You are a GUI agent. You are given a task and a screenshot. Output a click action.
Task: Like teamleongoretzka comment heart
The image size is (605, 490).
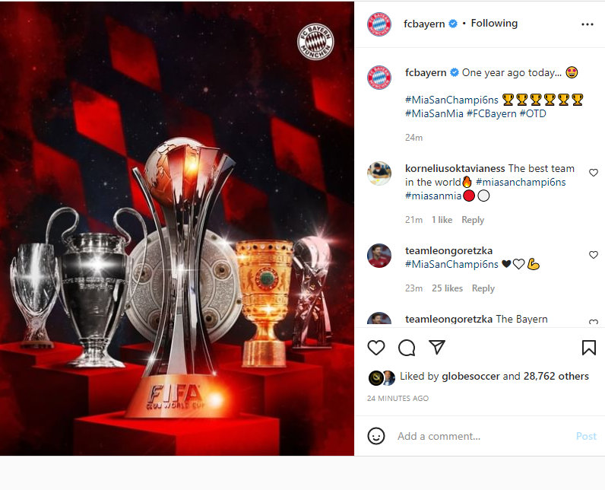point(594,254)
